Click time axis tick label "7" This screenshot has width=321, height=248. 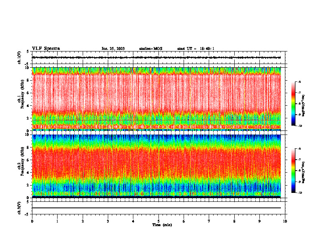tap(209, 221)
